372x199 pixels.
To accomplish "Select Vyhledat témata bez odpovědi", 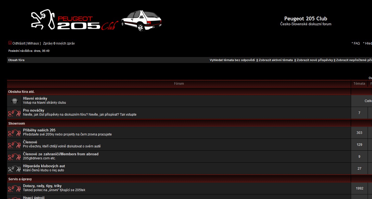I will [232, 60].
